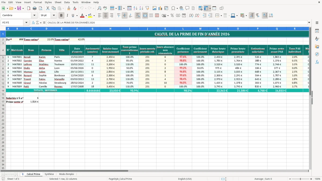Toggle Underline formatting
This screenshot has width=322, height=181.
point(73,16)
